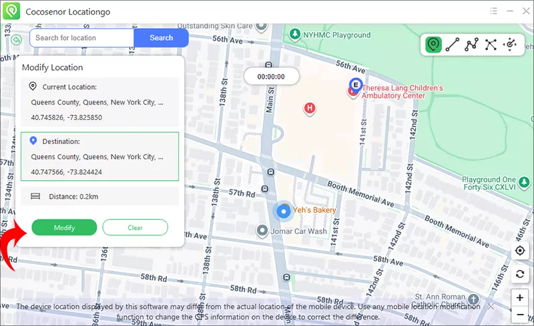Click the blue current location dot
This screenshot has width=534, height=326.
[283, 211]
